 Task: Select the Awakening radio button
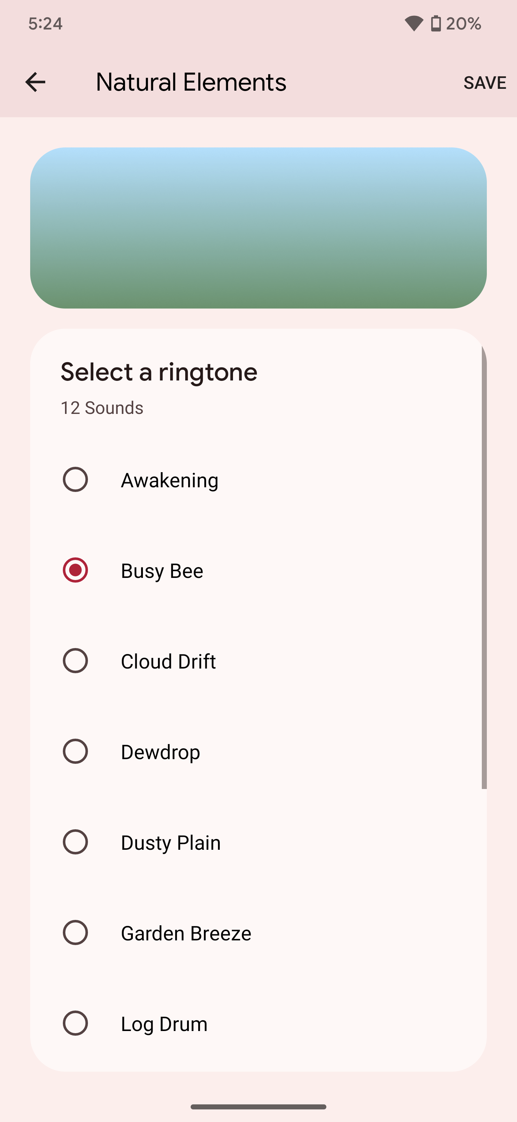75,480
